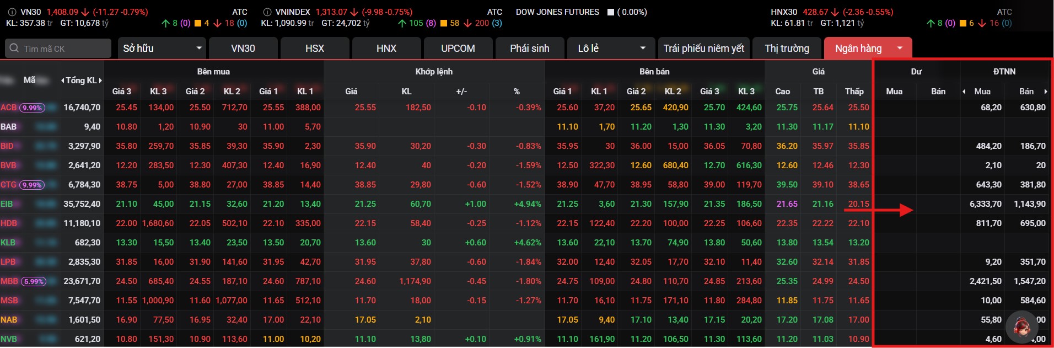Click EIB total volume 35,752,40
The width and height of the screenshot is (1054, 348).
[x=82, y=204]
